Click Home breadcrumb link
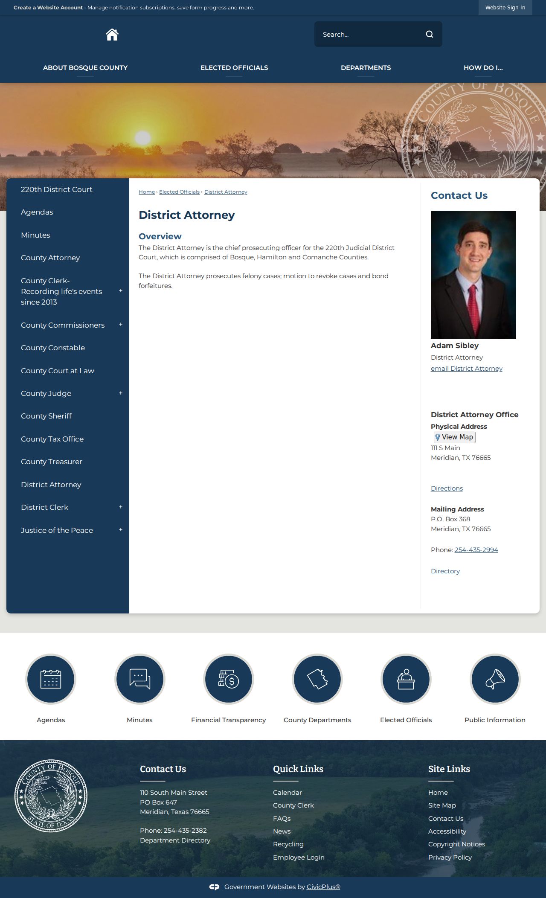The image size is (546, 898). pos(147,192)
